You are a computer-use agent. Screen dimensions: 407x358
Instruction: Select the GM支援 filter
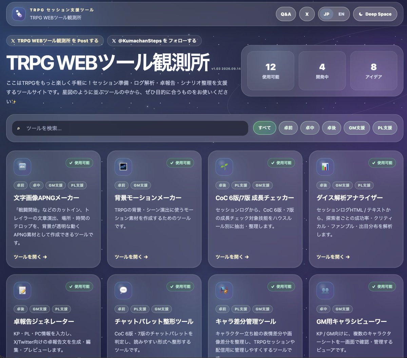[357, 128]
